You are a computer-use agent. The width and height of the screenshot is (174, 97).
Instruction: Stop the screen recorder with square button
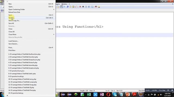coord(172,90)
